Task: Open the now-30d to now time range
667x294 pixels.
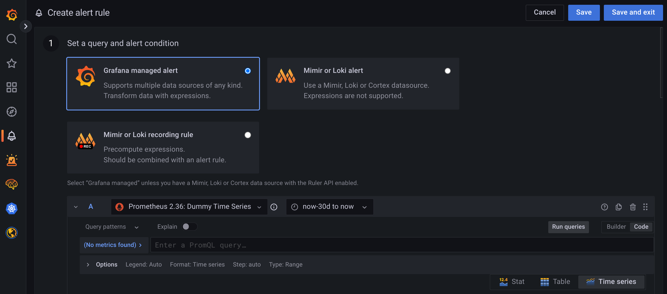Action: point(330,207)
